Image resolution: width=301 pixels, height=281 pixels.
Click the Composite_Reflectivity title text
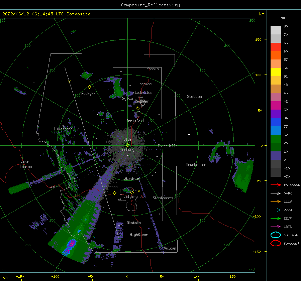click(150, 5)
